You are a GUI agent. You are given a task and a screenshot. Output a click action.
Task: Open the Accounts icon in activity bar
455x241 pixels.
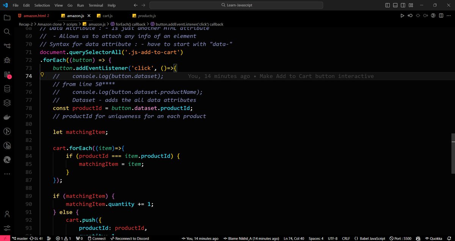pyautogui.click(x=7, y=214)
